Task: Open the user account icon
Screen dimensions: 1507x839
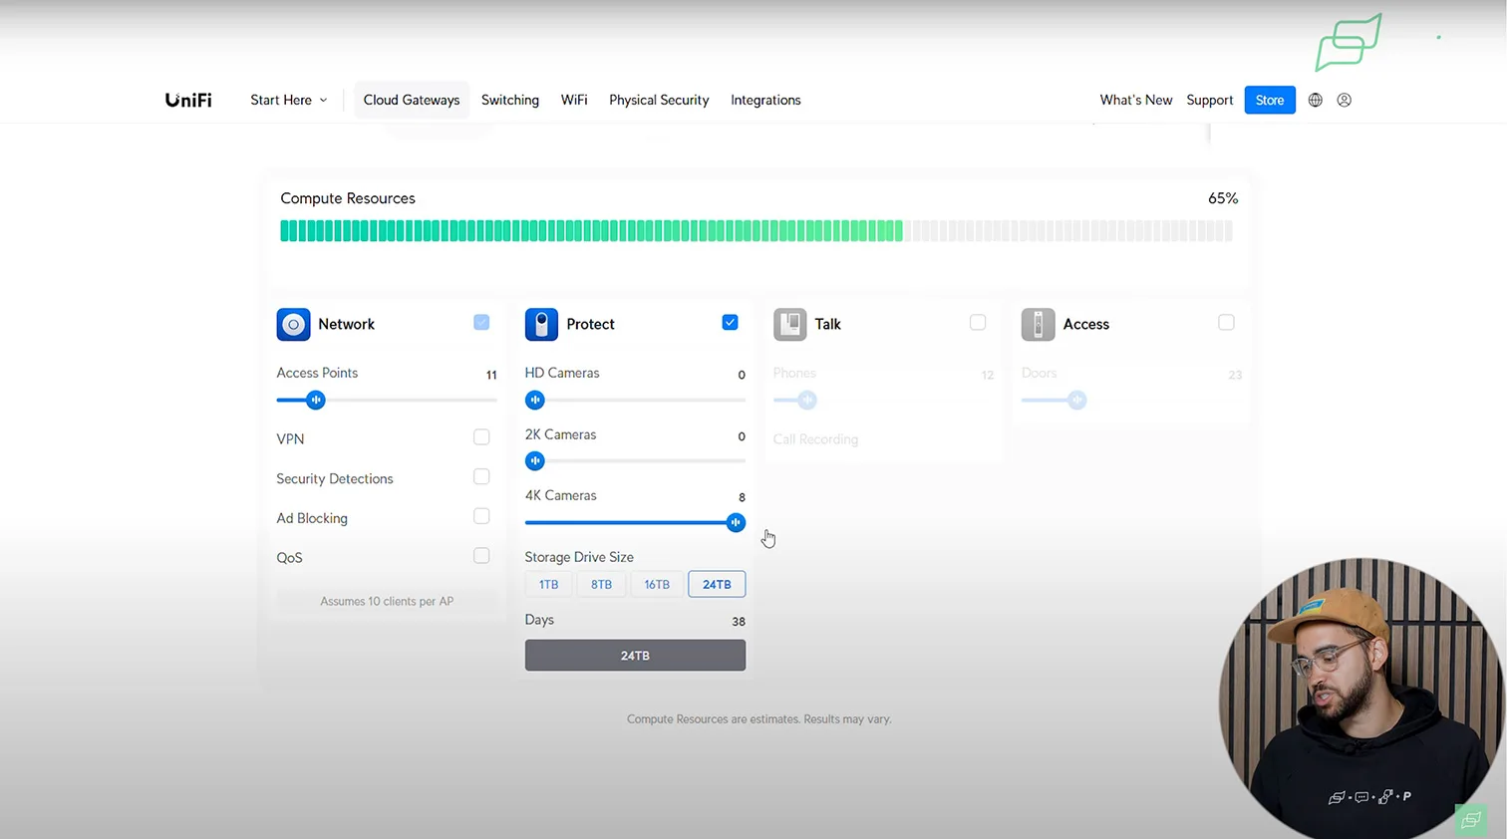Action: click(x=1345, y=100)
